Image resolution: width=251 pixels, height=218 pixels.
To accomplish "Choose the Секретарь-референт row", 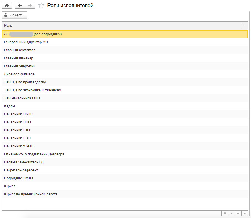I will pyautogui.click(x=125, y=170).
